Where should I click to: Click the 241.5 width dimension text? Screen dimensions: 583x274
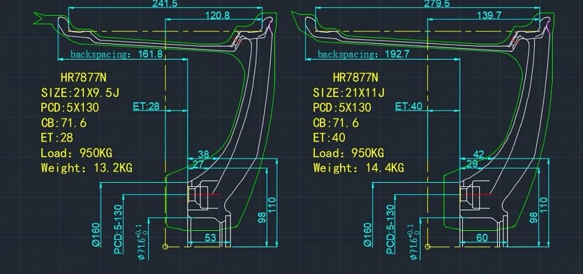(165, 4)
